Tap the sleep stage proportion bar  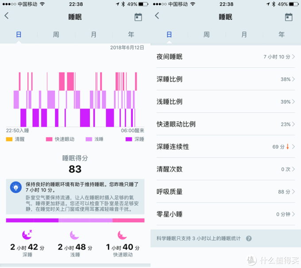75,220
